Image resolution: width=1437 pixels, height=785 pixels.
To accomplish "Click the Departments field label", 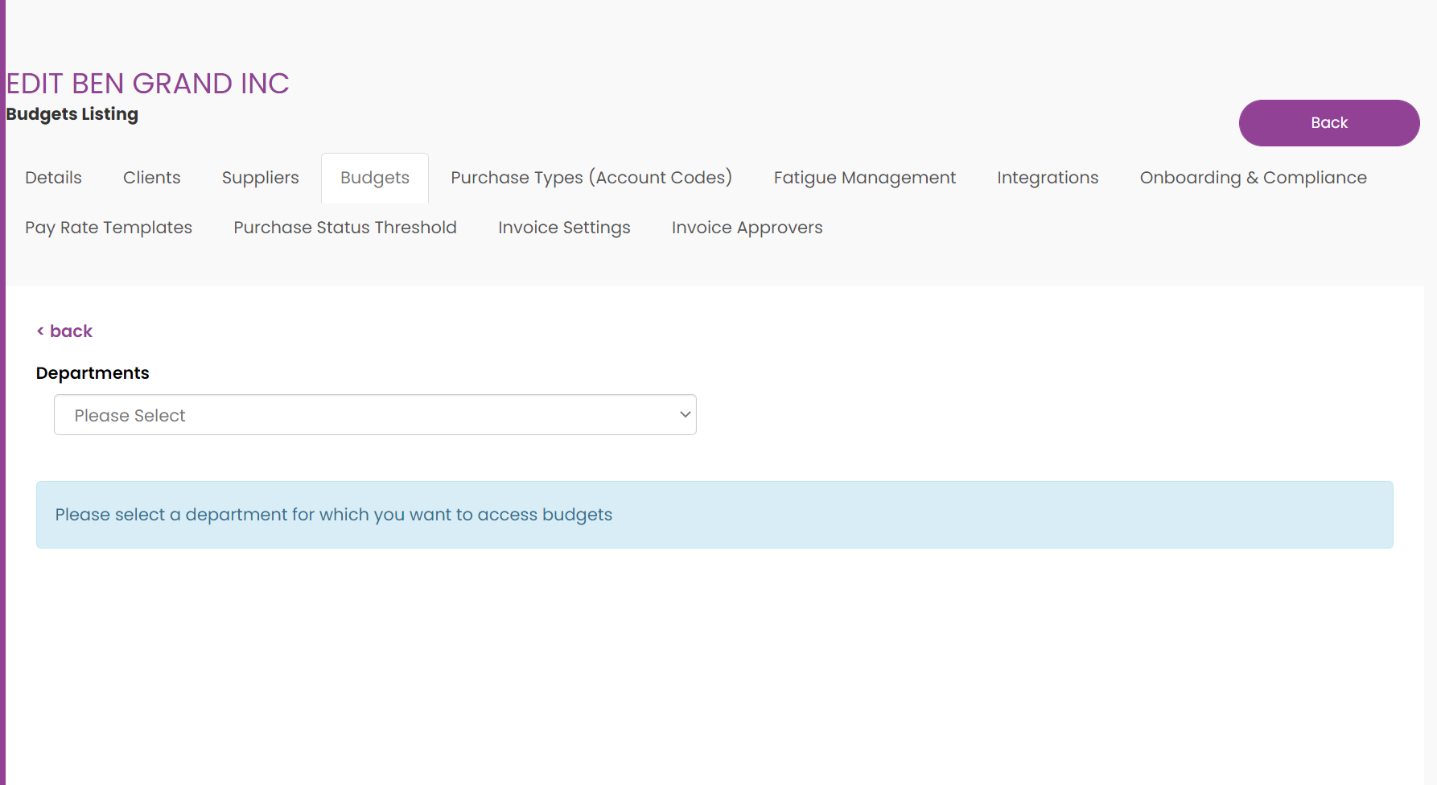I will [93, 373].
